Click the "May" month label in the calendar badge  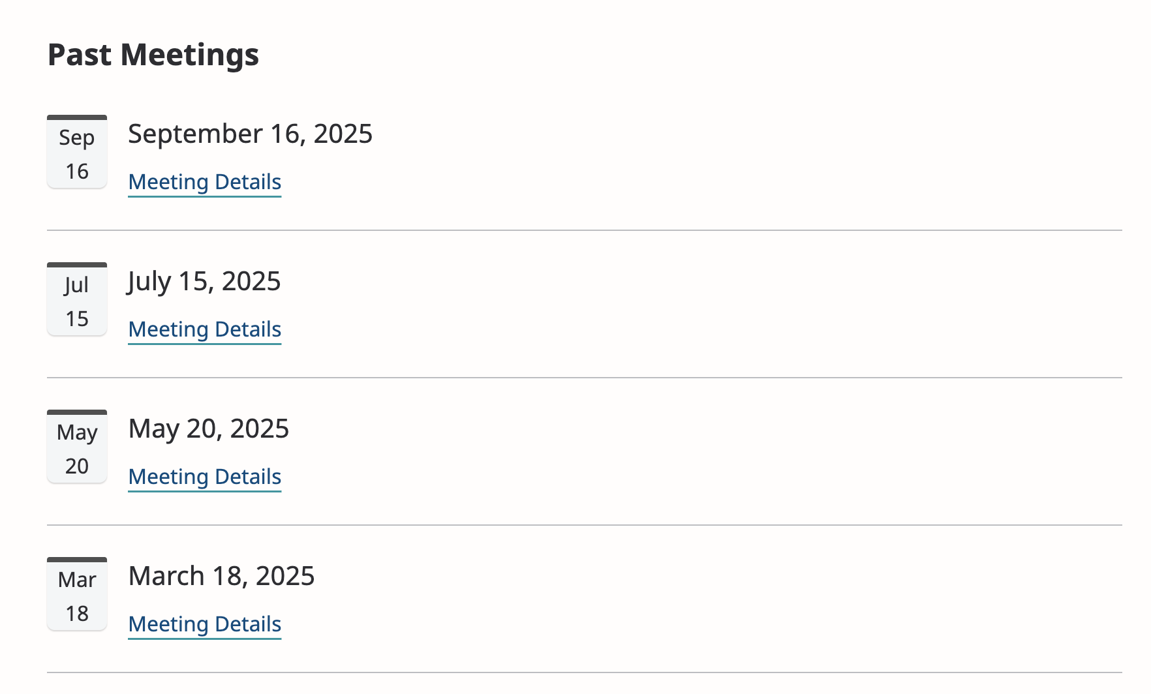77,432
